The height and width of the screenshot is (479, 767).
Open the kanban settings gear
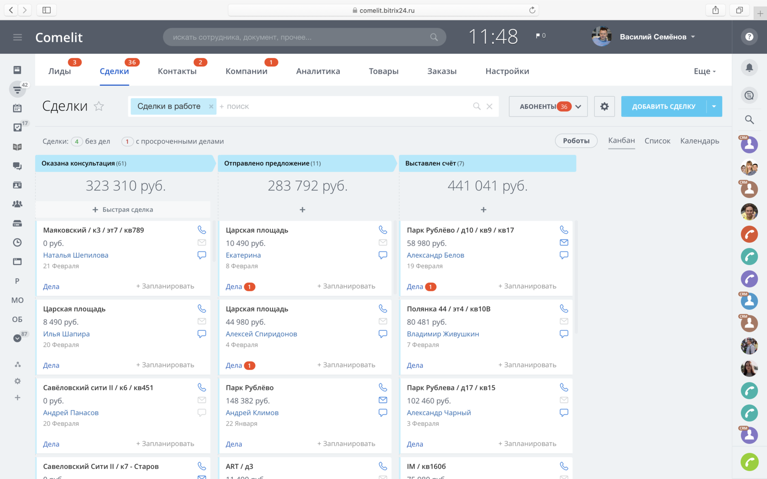pyautogui.click(x=604, y=106)
